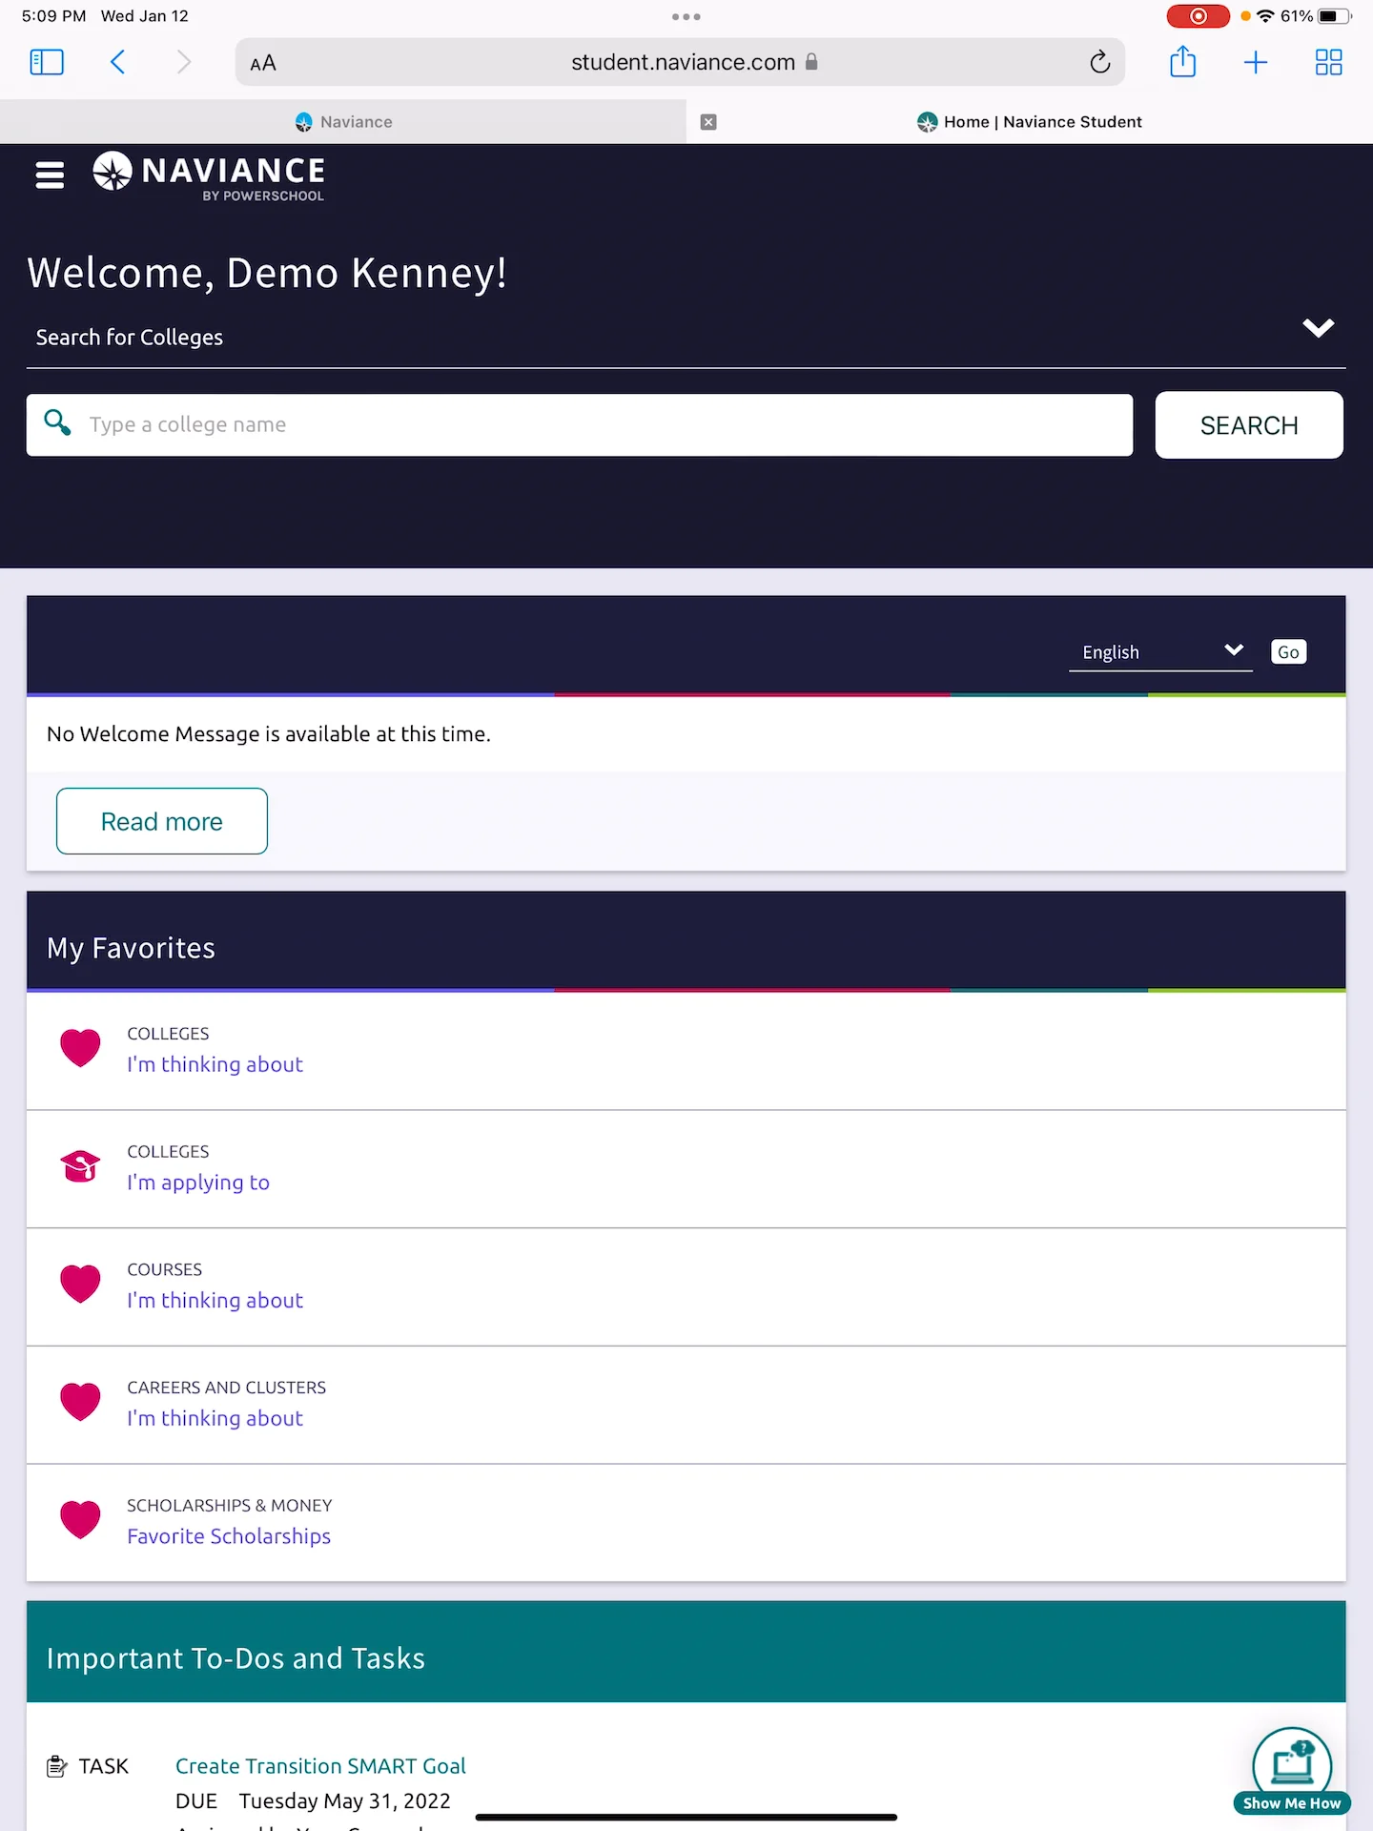The height and width of the screenshot is (1831, 1373).
Task: Open the Show Me How helper
Action: click(1292, 1772)
